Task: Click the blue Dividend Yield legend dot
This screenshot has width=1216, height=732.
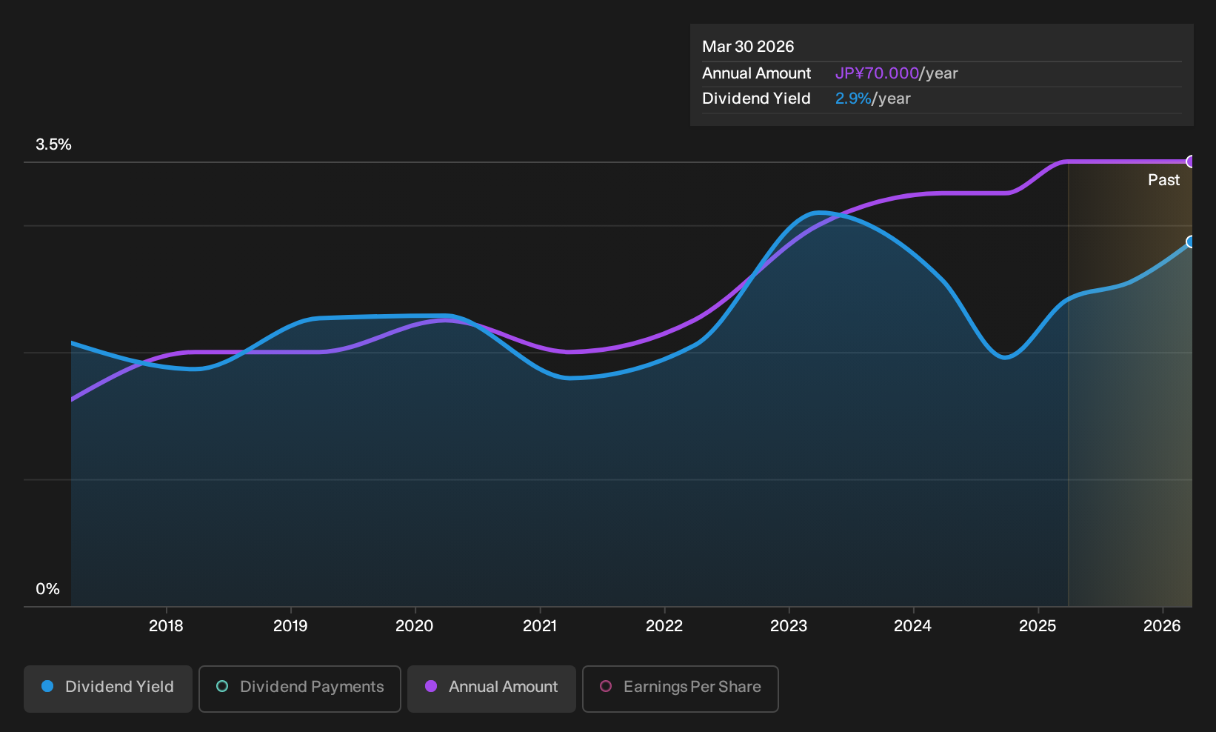Action: coord(47,686)
